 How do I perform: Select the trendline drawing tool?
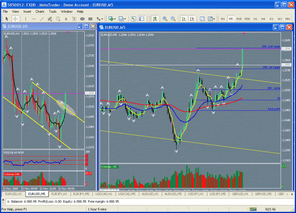[x=42, y=19]
